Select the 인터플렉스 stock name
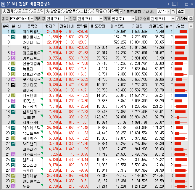 point(32,181)
